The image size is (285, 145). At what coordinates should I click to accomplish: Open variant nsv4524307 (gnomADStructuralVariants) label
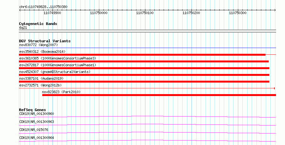55,72
